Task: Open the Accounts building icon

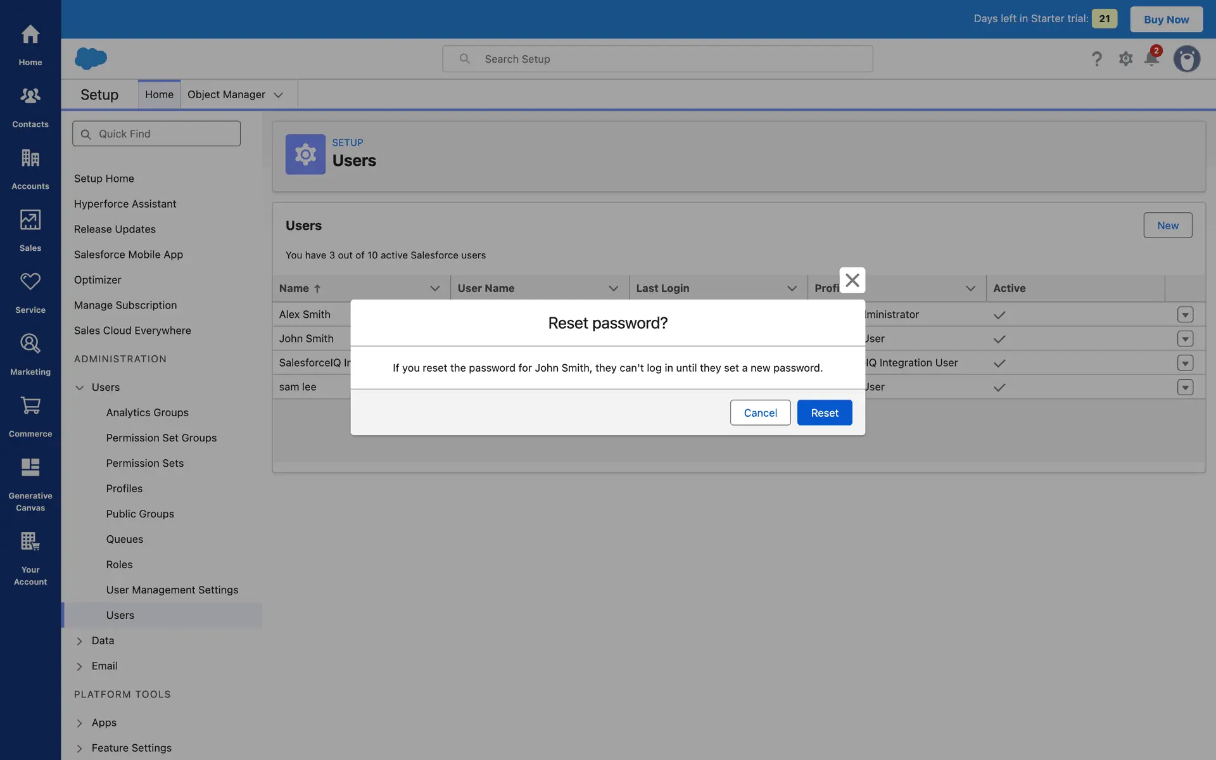Action: pos(30,158)
